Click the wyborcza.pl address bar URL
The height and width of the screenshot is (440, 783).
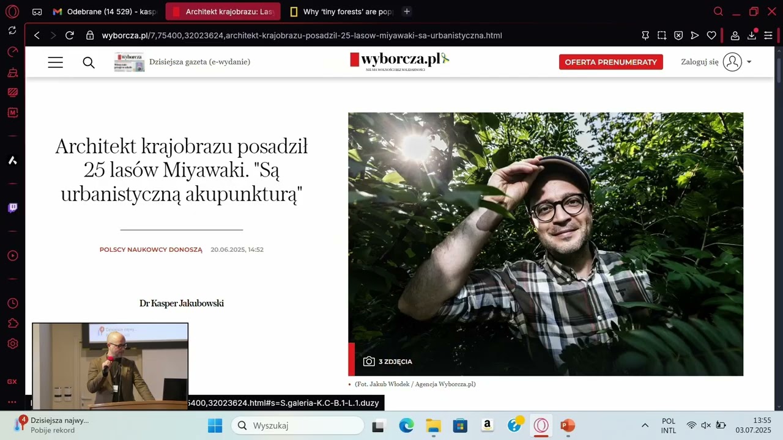click(x=302, y=35)
